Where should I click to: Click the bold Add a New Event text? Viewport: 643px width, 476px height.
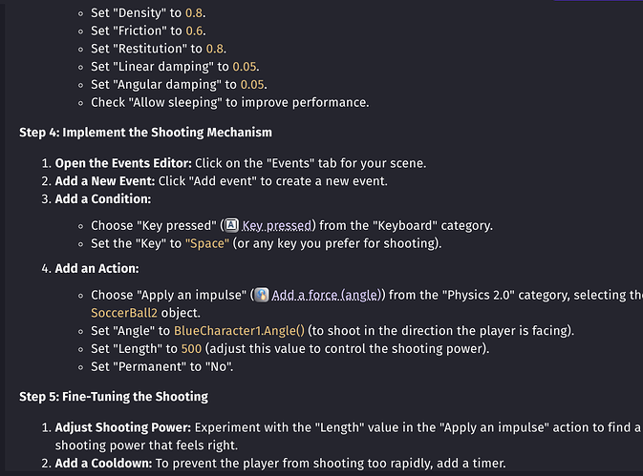pyautogui.click(x=105, y=181)
